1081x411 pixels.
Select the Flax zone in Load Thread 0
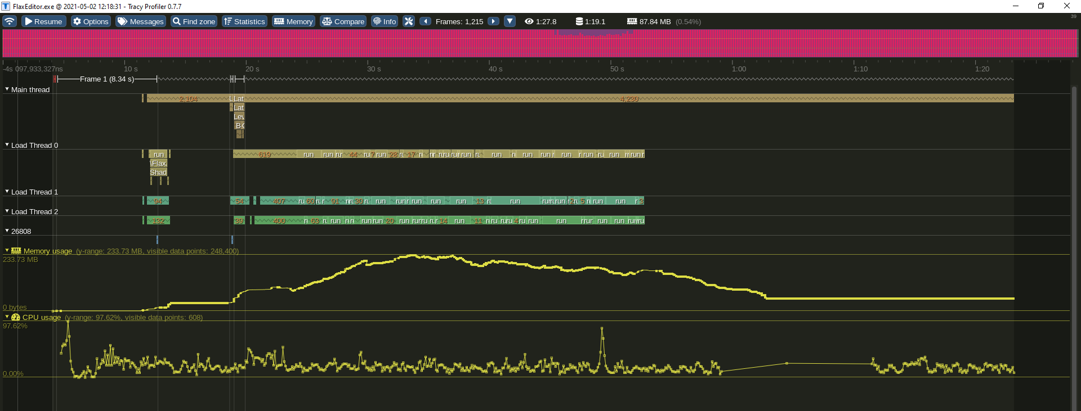pos(159,164)
